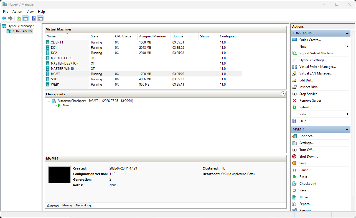This screenshot has height=218, width=356.
Task: Select the MASTER-WIN10 virtual machine row
Action: pos(144,69)
